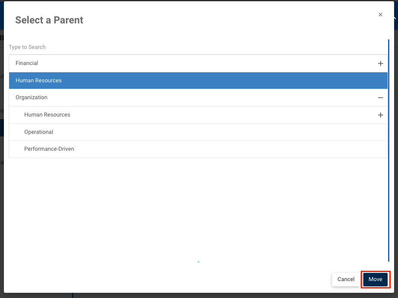Click the small blue dot above the footer

coord(198,262)
